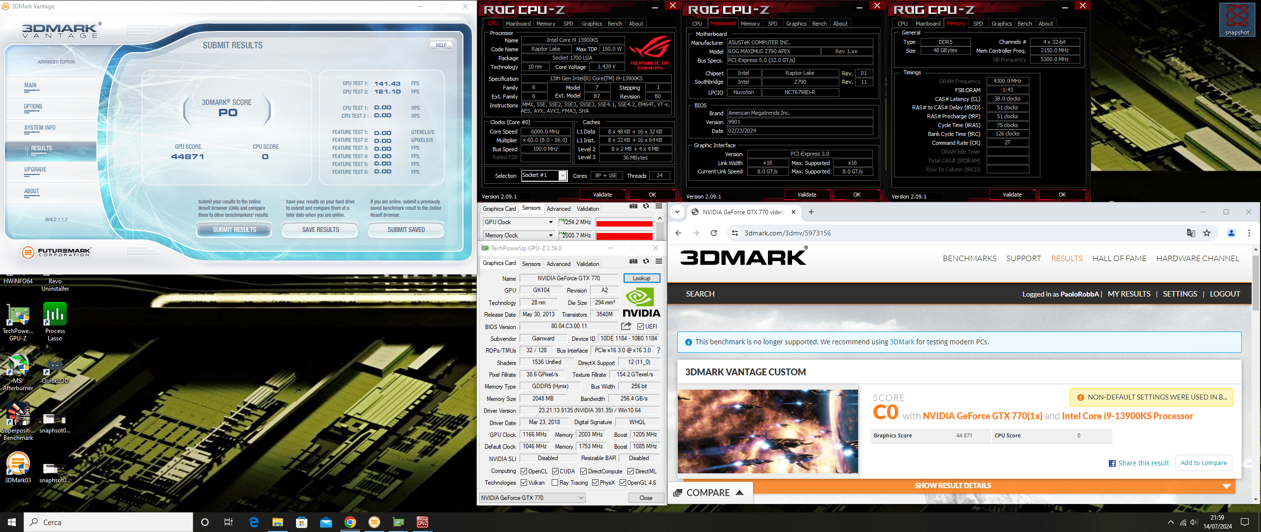Open the Chrome three-dot menu

1249,233
